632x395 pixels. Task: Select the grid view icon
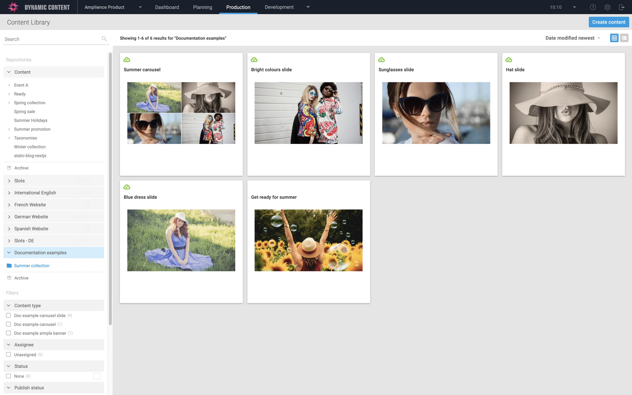(614, 38)
